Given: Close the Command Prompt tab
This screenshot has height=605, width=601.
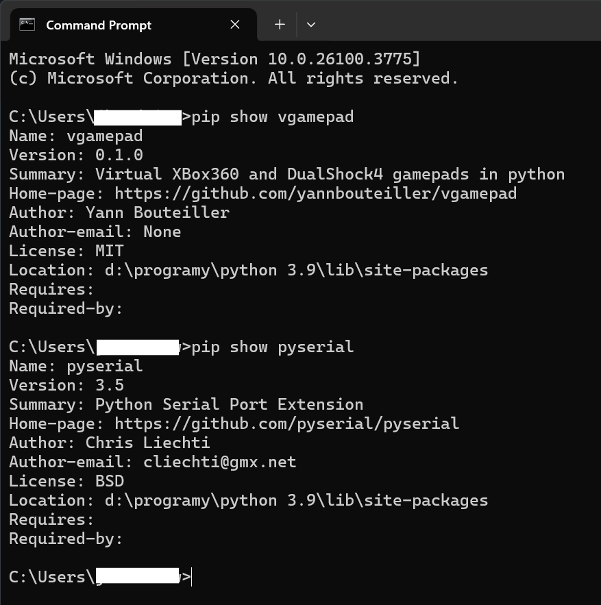Looking at the screenshot, I should 235,25.
